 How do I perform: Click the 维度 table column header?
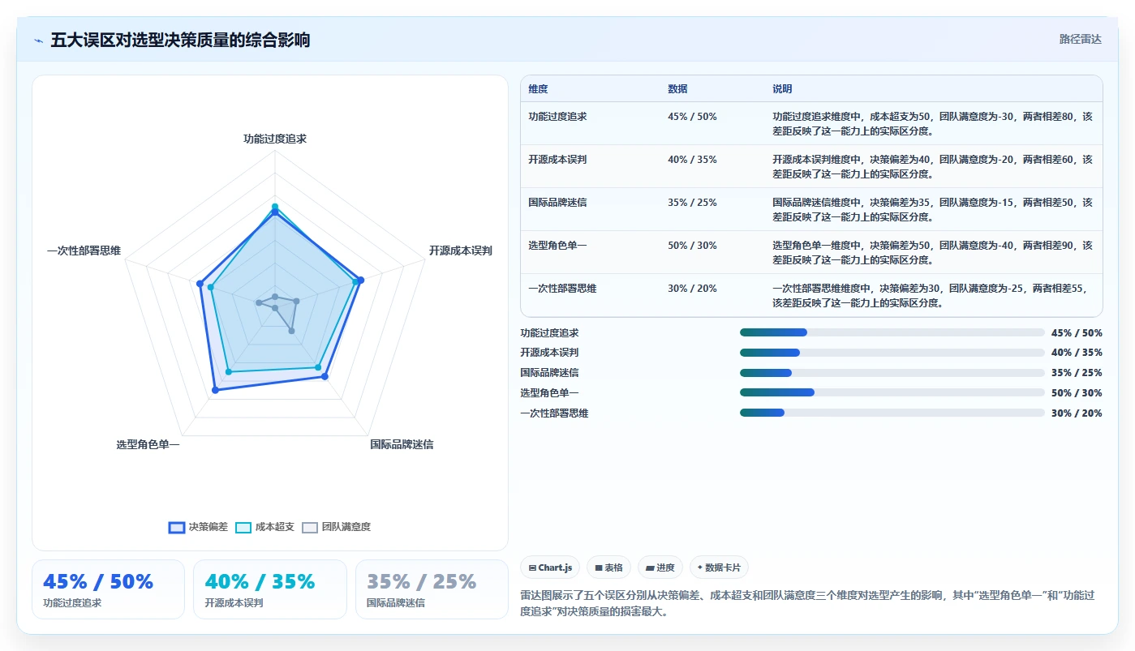(x=538, y=89)
